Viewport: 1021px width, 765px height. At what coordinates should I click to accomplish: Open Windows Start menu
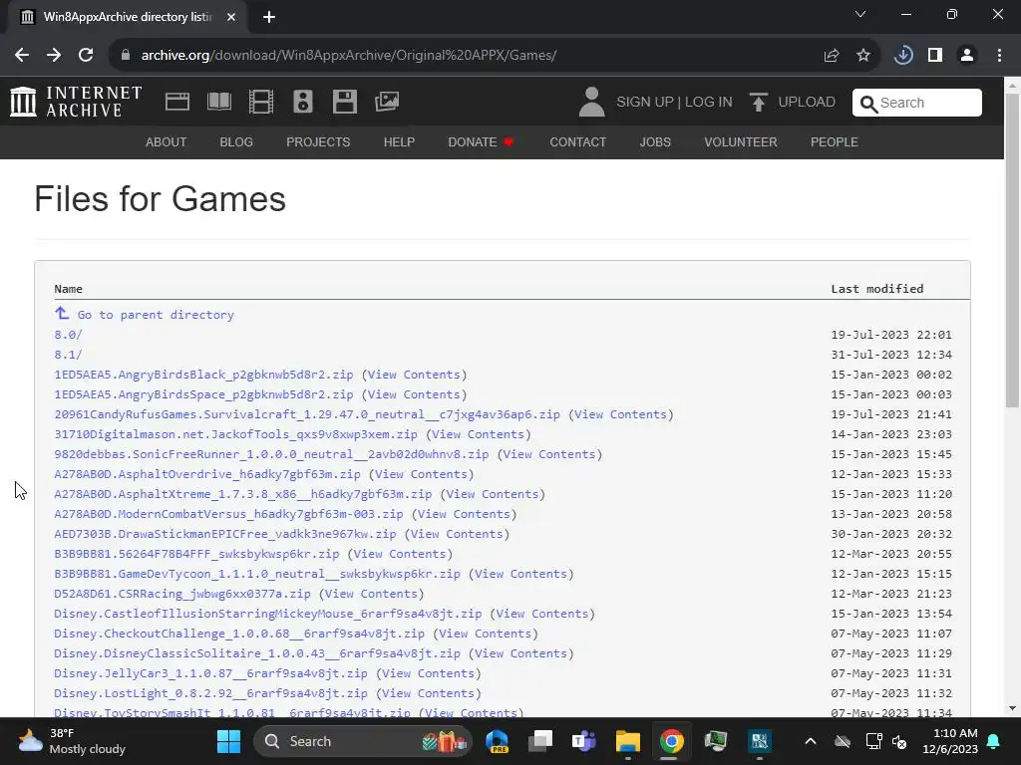(228, 741)
